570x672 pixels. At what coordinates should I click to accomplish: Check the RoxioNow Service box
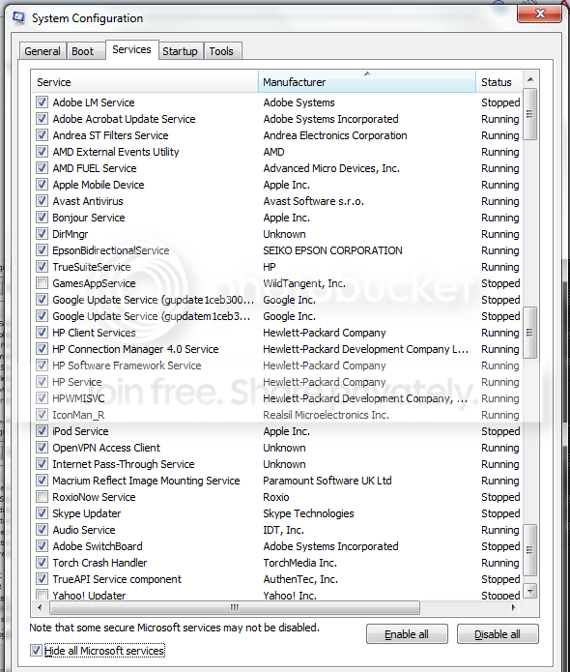tap(42, 497)
